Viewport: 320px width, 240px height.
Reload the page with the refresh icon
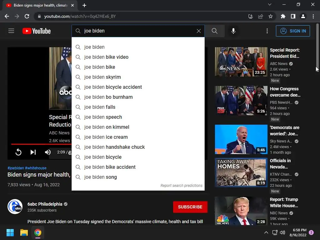click(x=27, y=16)
